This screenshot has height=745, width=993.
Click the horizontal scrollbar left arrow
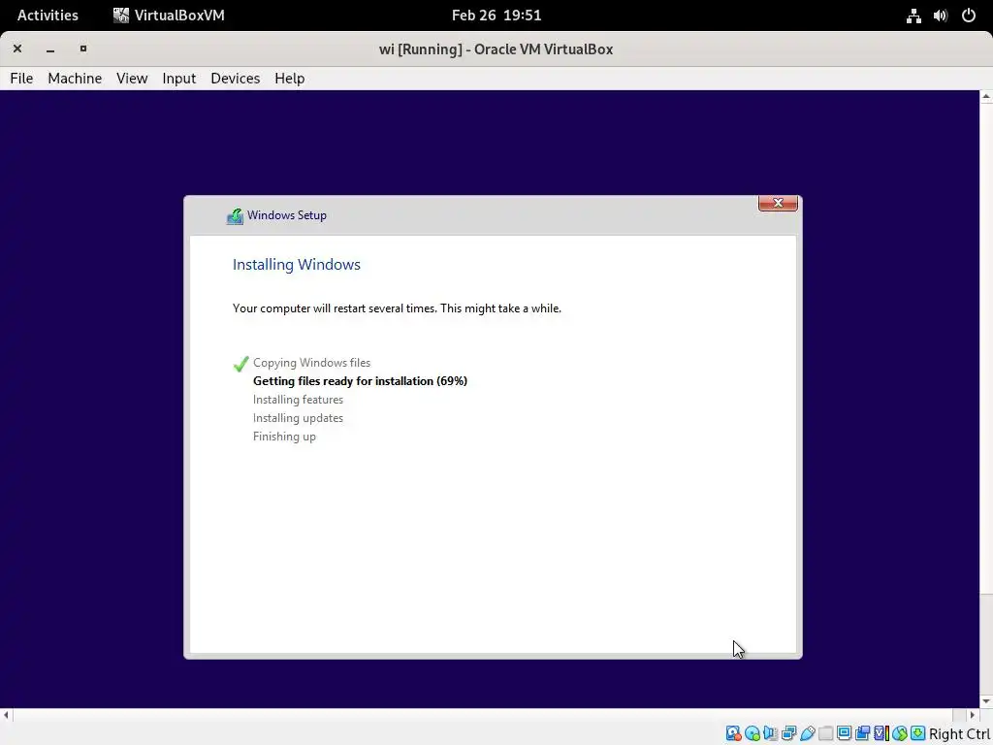tap(7, 715)
